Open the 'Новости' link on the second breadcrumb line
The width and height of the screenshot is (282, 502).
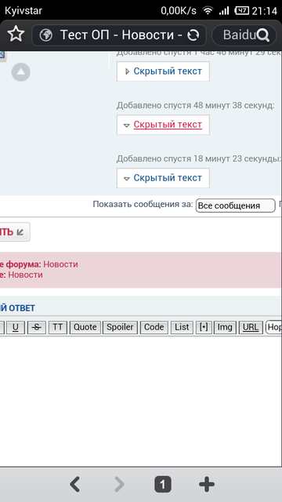(25, 275)
